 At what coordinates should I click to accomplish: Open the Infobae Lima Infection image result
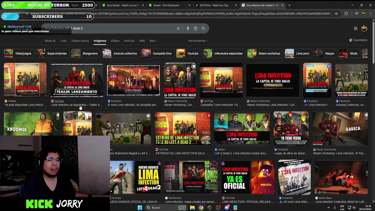tap(25, 80)
